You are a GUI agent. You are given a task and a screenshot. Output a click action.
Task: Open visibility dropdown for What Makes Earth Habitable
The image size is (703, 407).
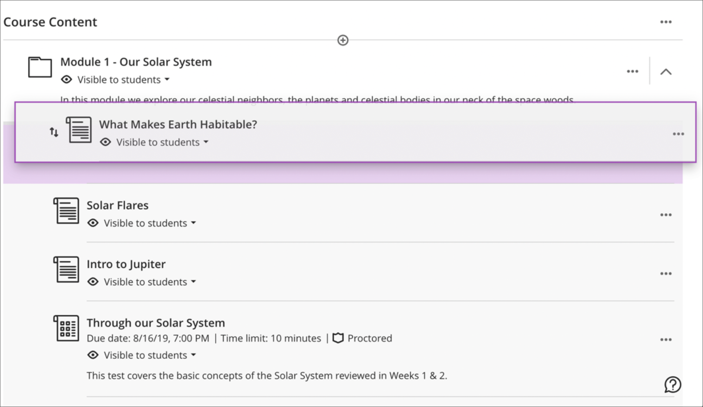pos(163,142)
